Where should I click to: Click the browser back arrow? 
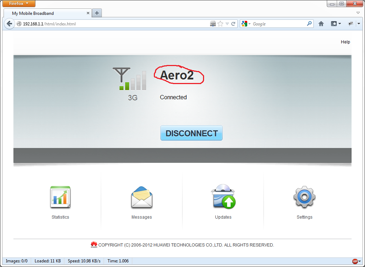tap(9, 24)
